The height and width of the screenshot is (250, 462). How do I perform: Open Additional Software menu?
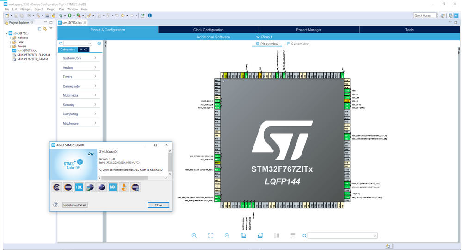(213, 37)
